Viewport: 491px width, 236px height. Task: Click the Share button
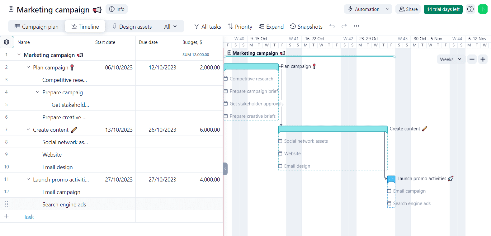[408, 9]
